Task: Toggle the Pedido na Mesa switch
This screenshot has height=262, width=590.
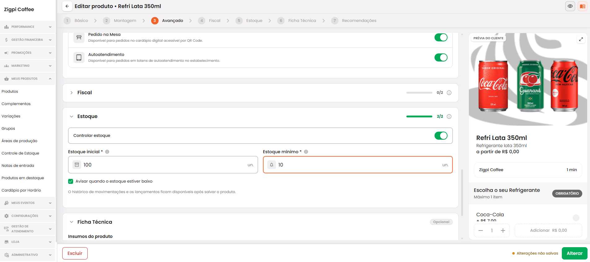Action: pos(441,37)
